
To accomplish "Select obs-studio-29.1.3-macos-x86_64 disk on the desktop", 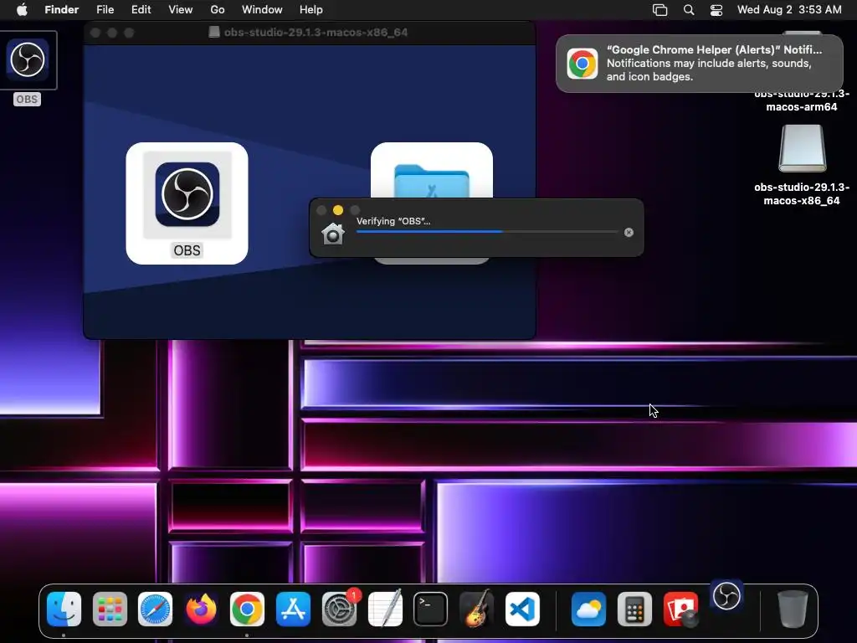I will (802, 148).
